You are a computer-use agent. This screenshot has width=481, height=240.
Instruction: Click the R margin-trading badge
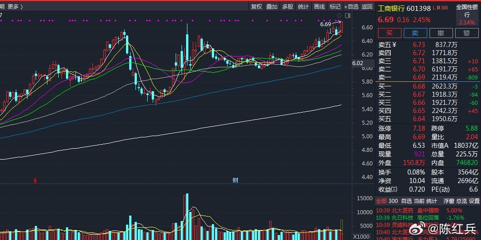(x=439, y=8)
